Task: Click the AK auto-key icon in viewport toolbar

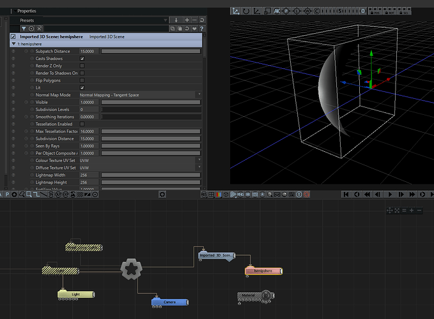Action: click(277, 11)
